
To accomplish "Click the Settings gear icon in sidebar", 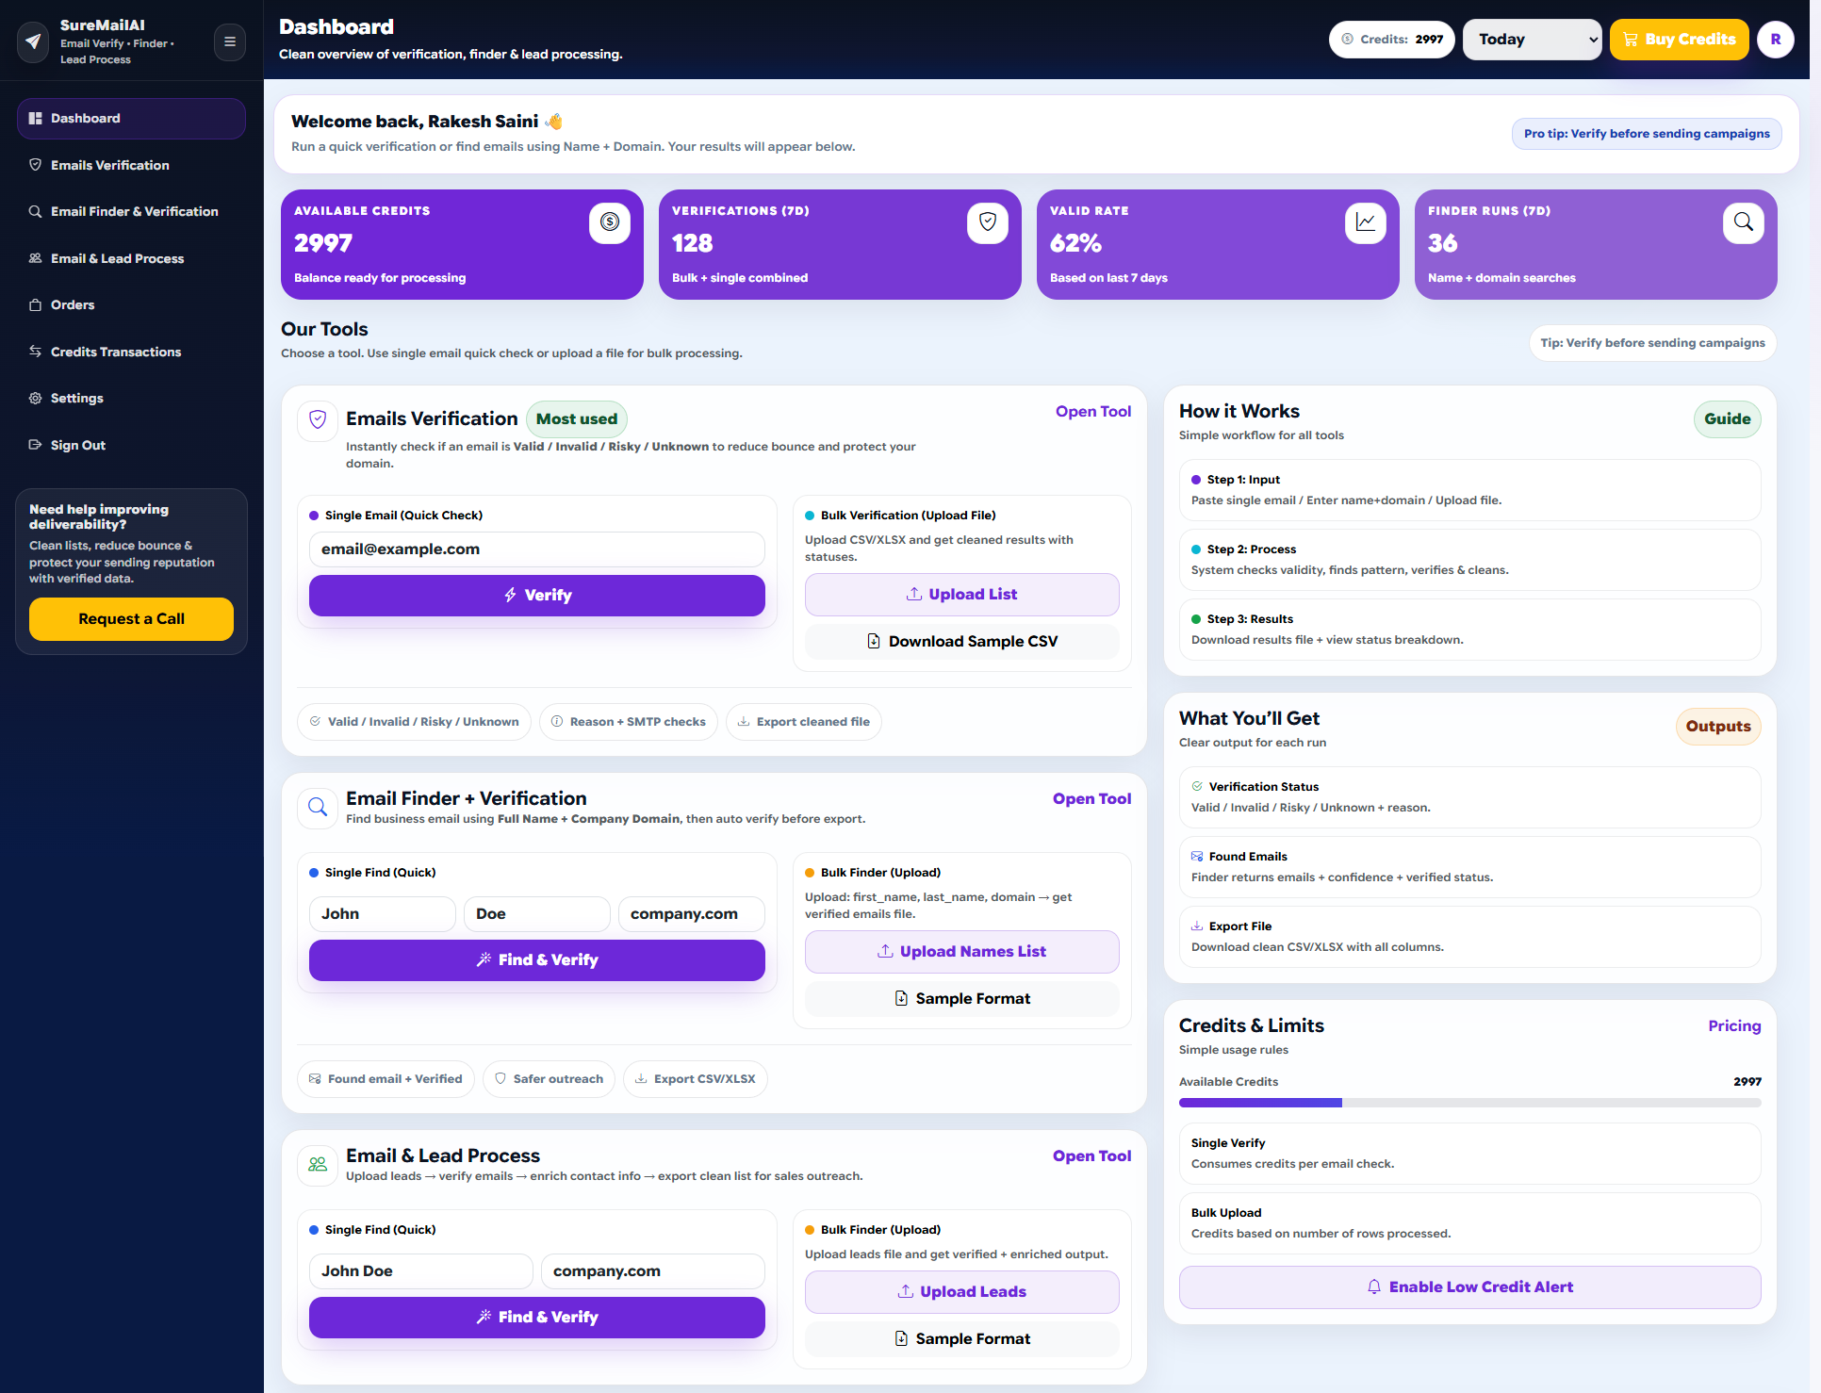I will pyautogui.click(x=36, y=399).
